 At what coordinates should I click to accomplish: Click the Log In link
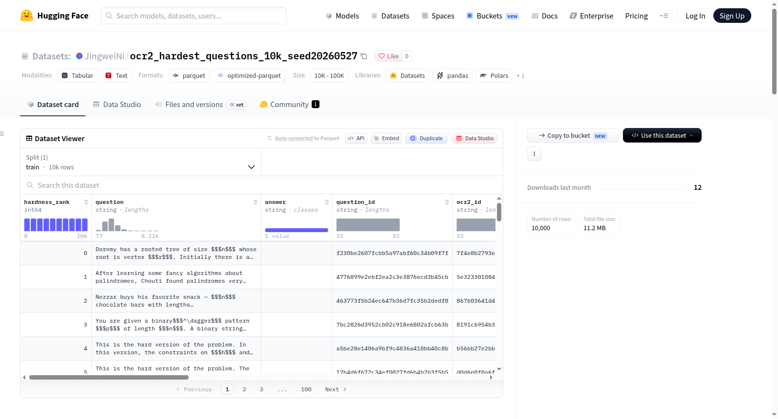pos(695,16)
